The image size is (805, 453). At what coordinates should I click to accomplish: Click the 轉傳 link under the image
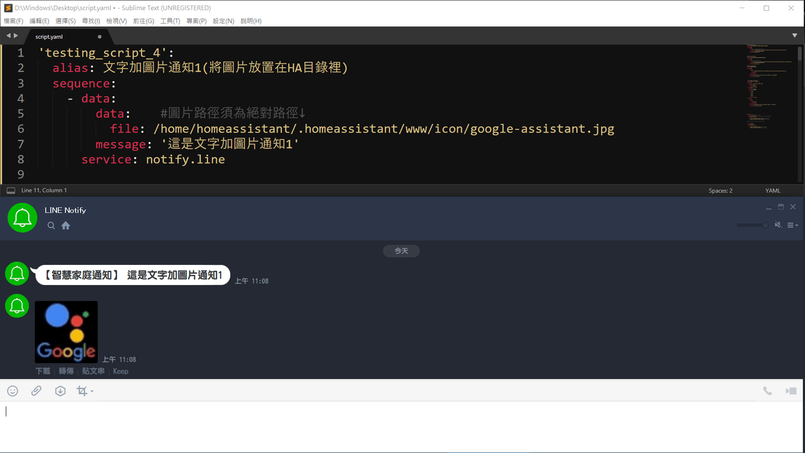coord(66,371)
